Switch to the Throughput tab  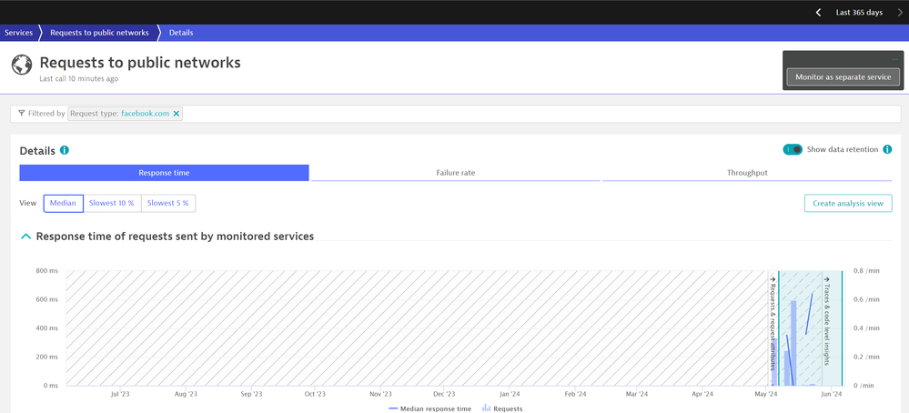click(747, 172)
